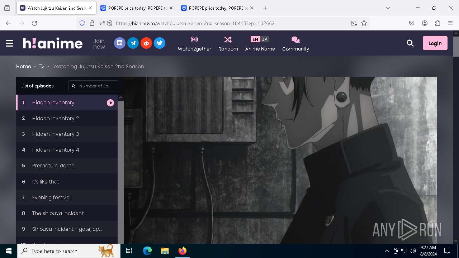
Task: Click the Firefox taskbar icon
Action: pos(182,251)
